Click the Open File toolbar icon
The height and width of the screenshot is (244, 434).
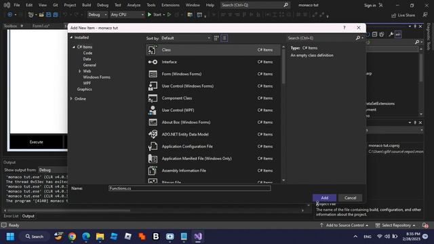pyautogui.click(x=41, y=15)
